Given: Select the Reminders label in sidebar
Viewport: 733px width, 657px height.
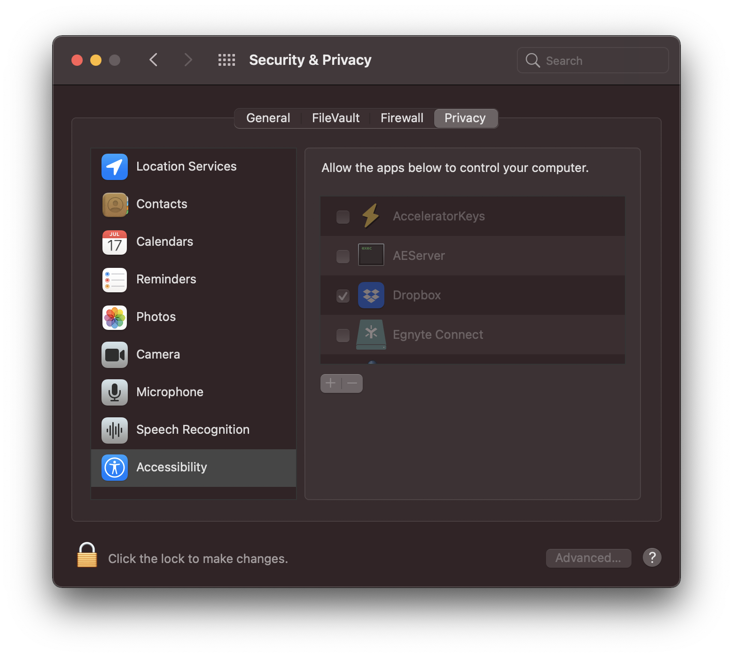Looking at the screenshot, I should click(166, 279).
